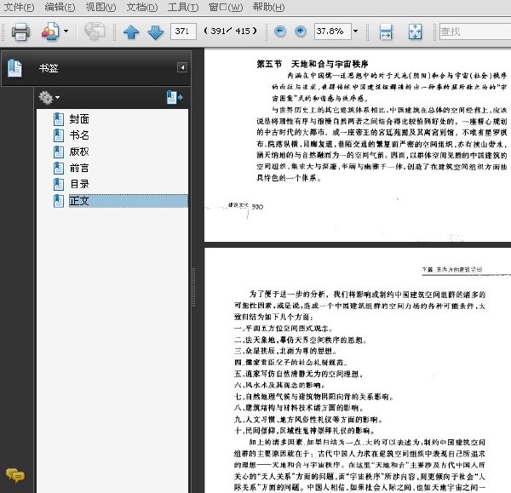Click the 书签 panel title
This screenshot has width=511, height=493.
point(49,68)
